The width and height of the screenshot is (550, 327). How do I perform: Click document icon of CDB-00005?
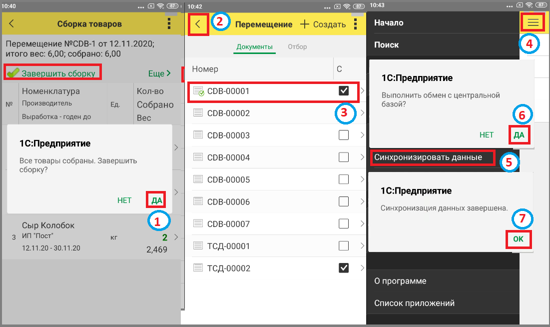click(198, 179)
